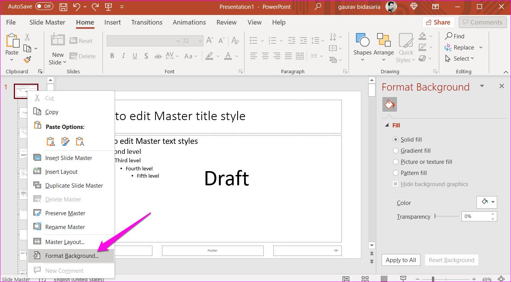Open the font size 72 dropdown
The image size is (511, 282).
(200, 41)
